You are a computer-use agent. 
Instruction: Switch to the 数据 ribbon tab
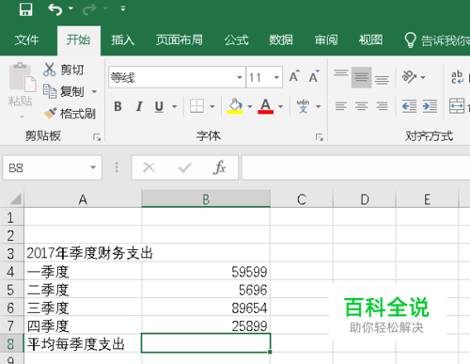tap(281, 40)
